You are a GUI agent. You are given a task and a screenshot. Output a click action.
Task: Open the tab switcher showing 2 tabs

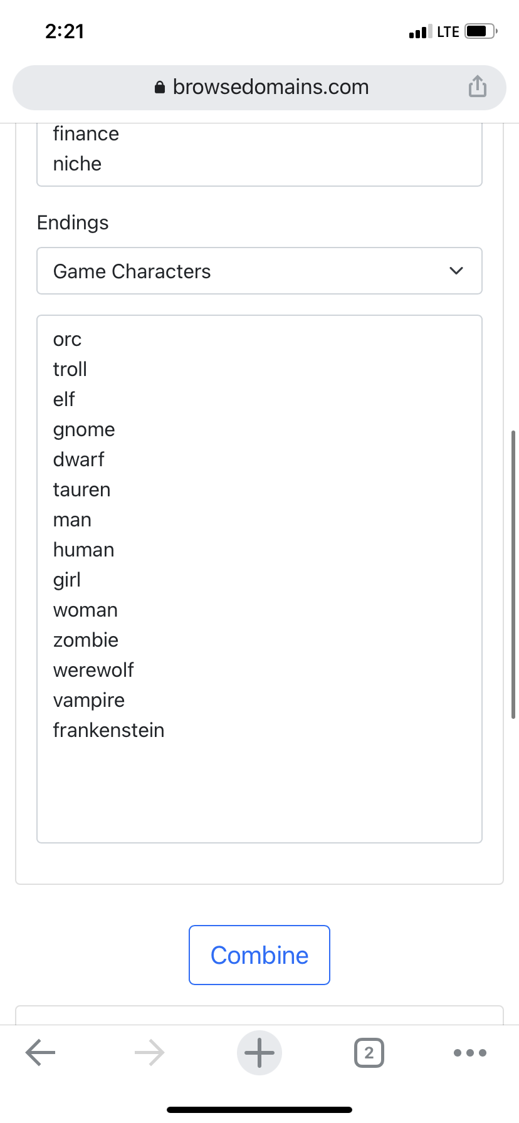369,1052
